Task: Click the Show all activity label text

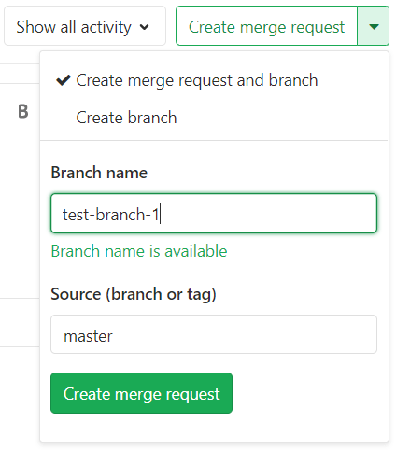Action: (x=74, y=27)
